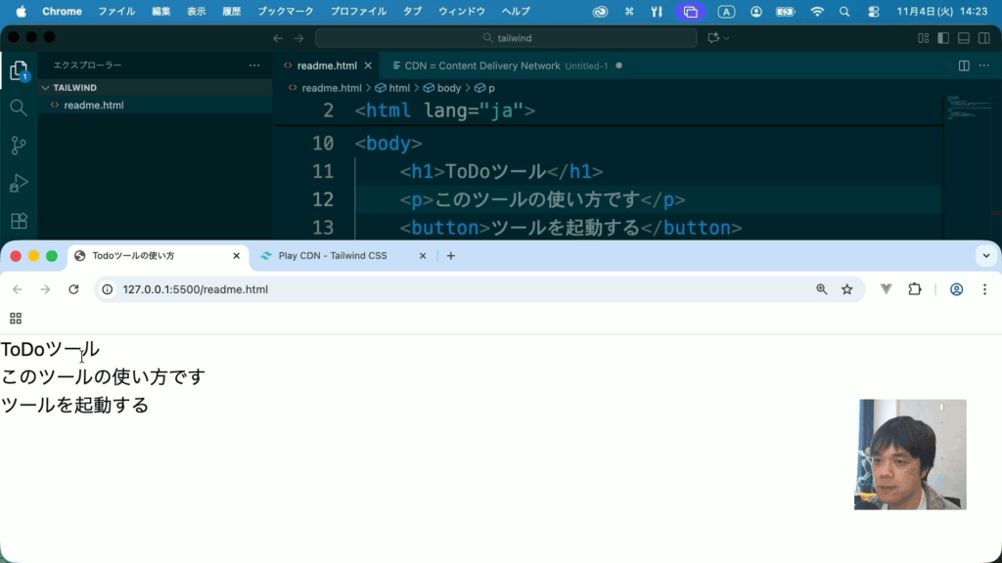The height and width of the screenshot is (563, 1002).
Task: Open the Explorer view in the activity bar
Action: [19, 70]
